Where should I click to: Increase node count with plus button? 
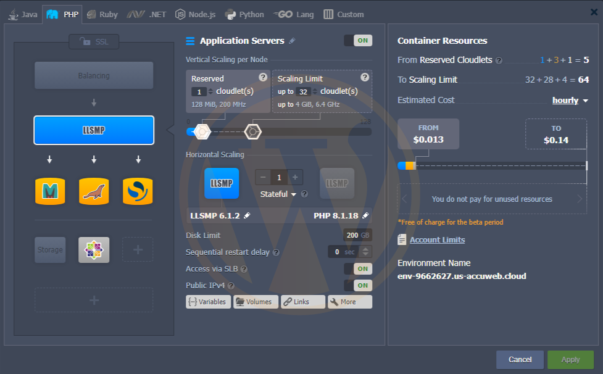pos(295,177)
